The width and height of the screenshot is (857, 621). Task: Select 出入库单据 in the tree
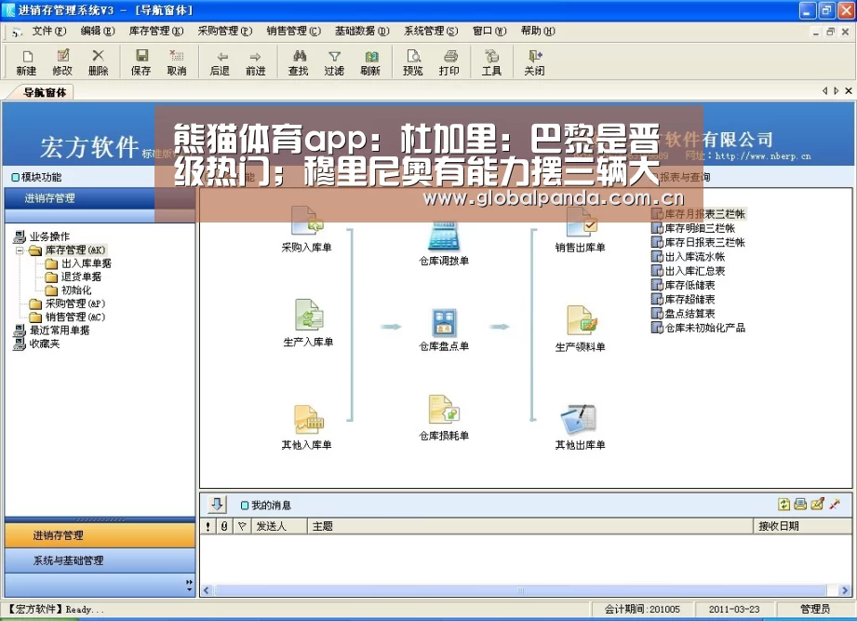click(x=87, y=263)
